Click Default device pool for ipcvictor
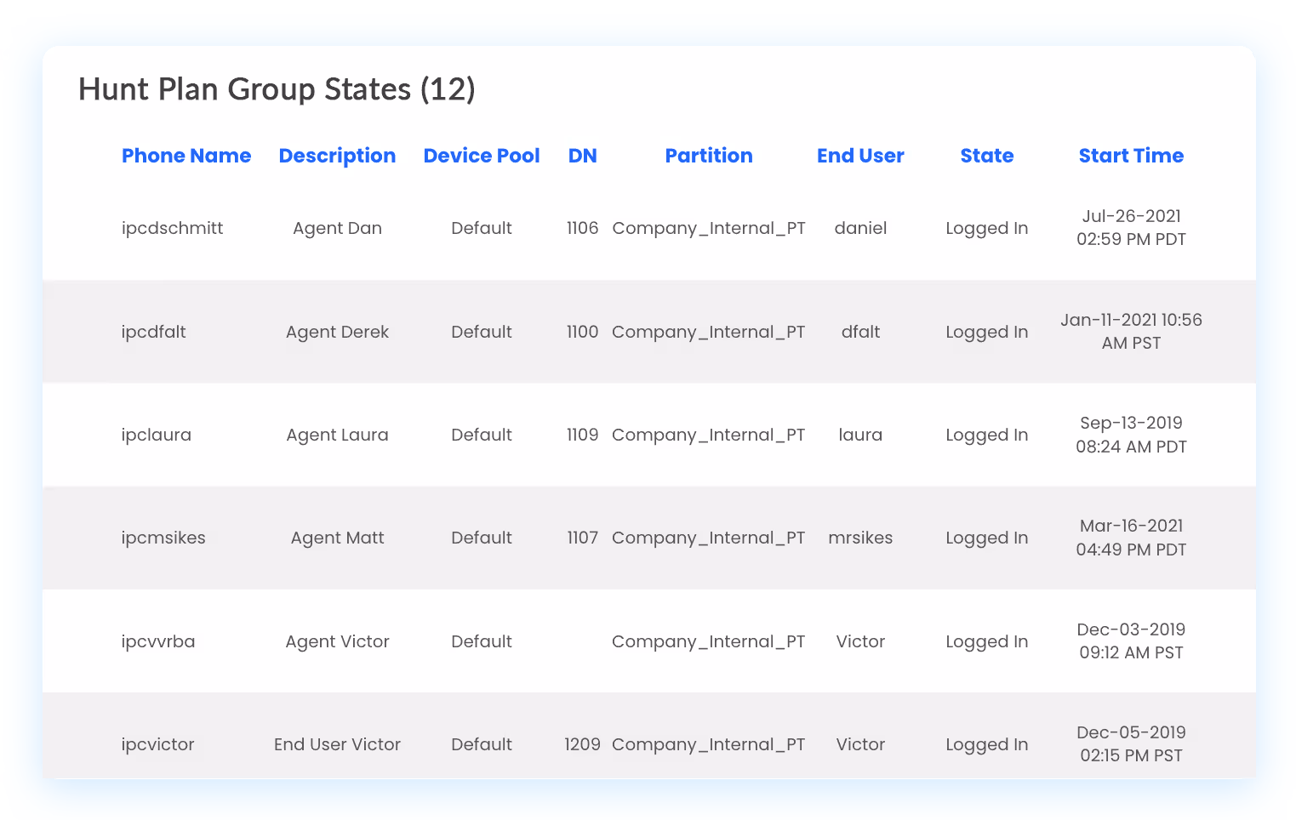The height and width of the screenshot is (820, 1296). (x=482, y=744)
